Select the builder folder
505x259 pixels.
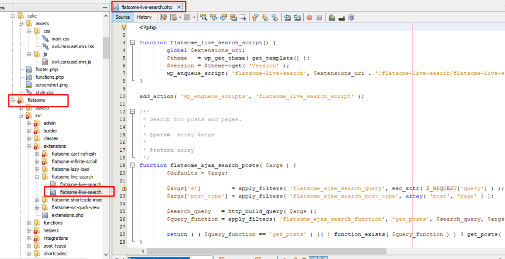[50, 130]
